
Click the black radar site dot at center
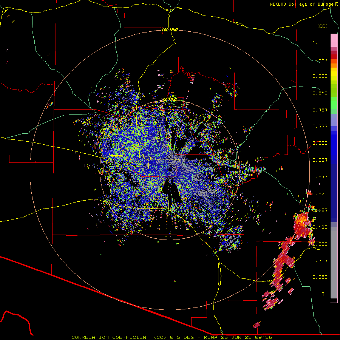click(x=170, y=170)
